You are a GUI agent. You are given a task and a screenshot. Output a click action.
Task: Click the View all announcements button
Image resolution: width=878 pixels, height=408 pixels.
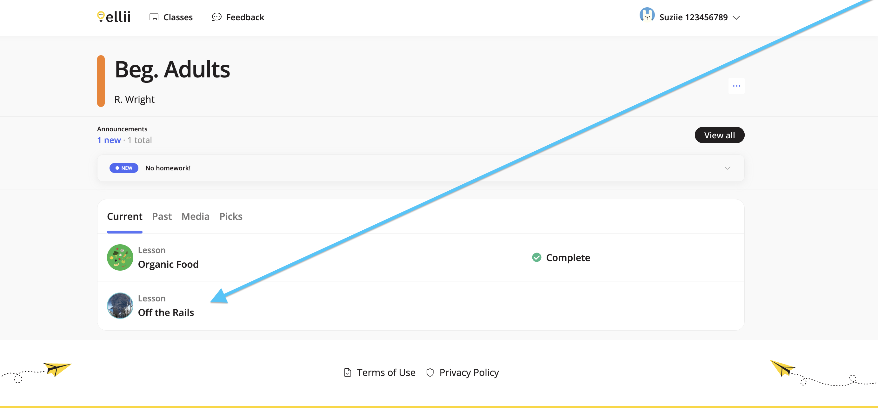point(719,135)
